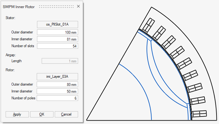This screenshot has width=219, height=124.
Task: Apply the motor parameters
Action: click(x=17, y=114)
